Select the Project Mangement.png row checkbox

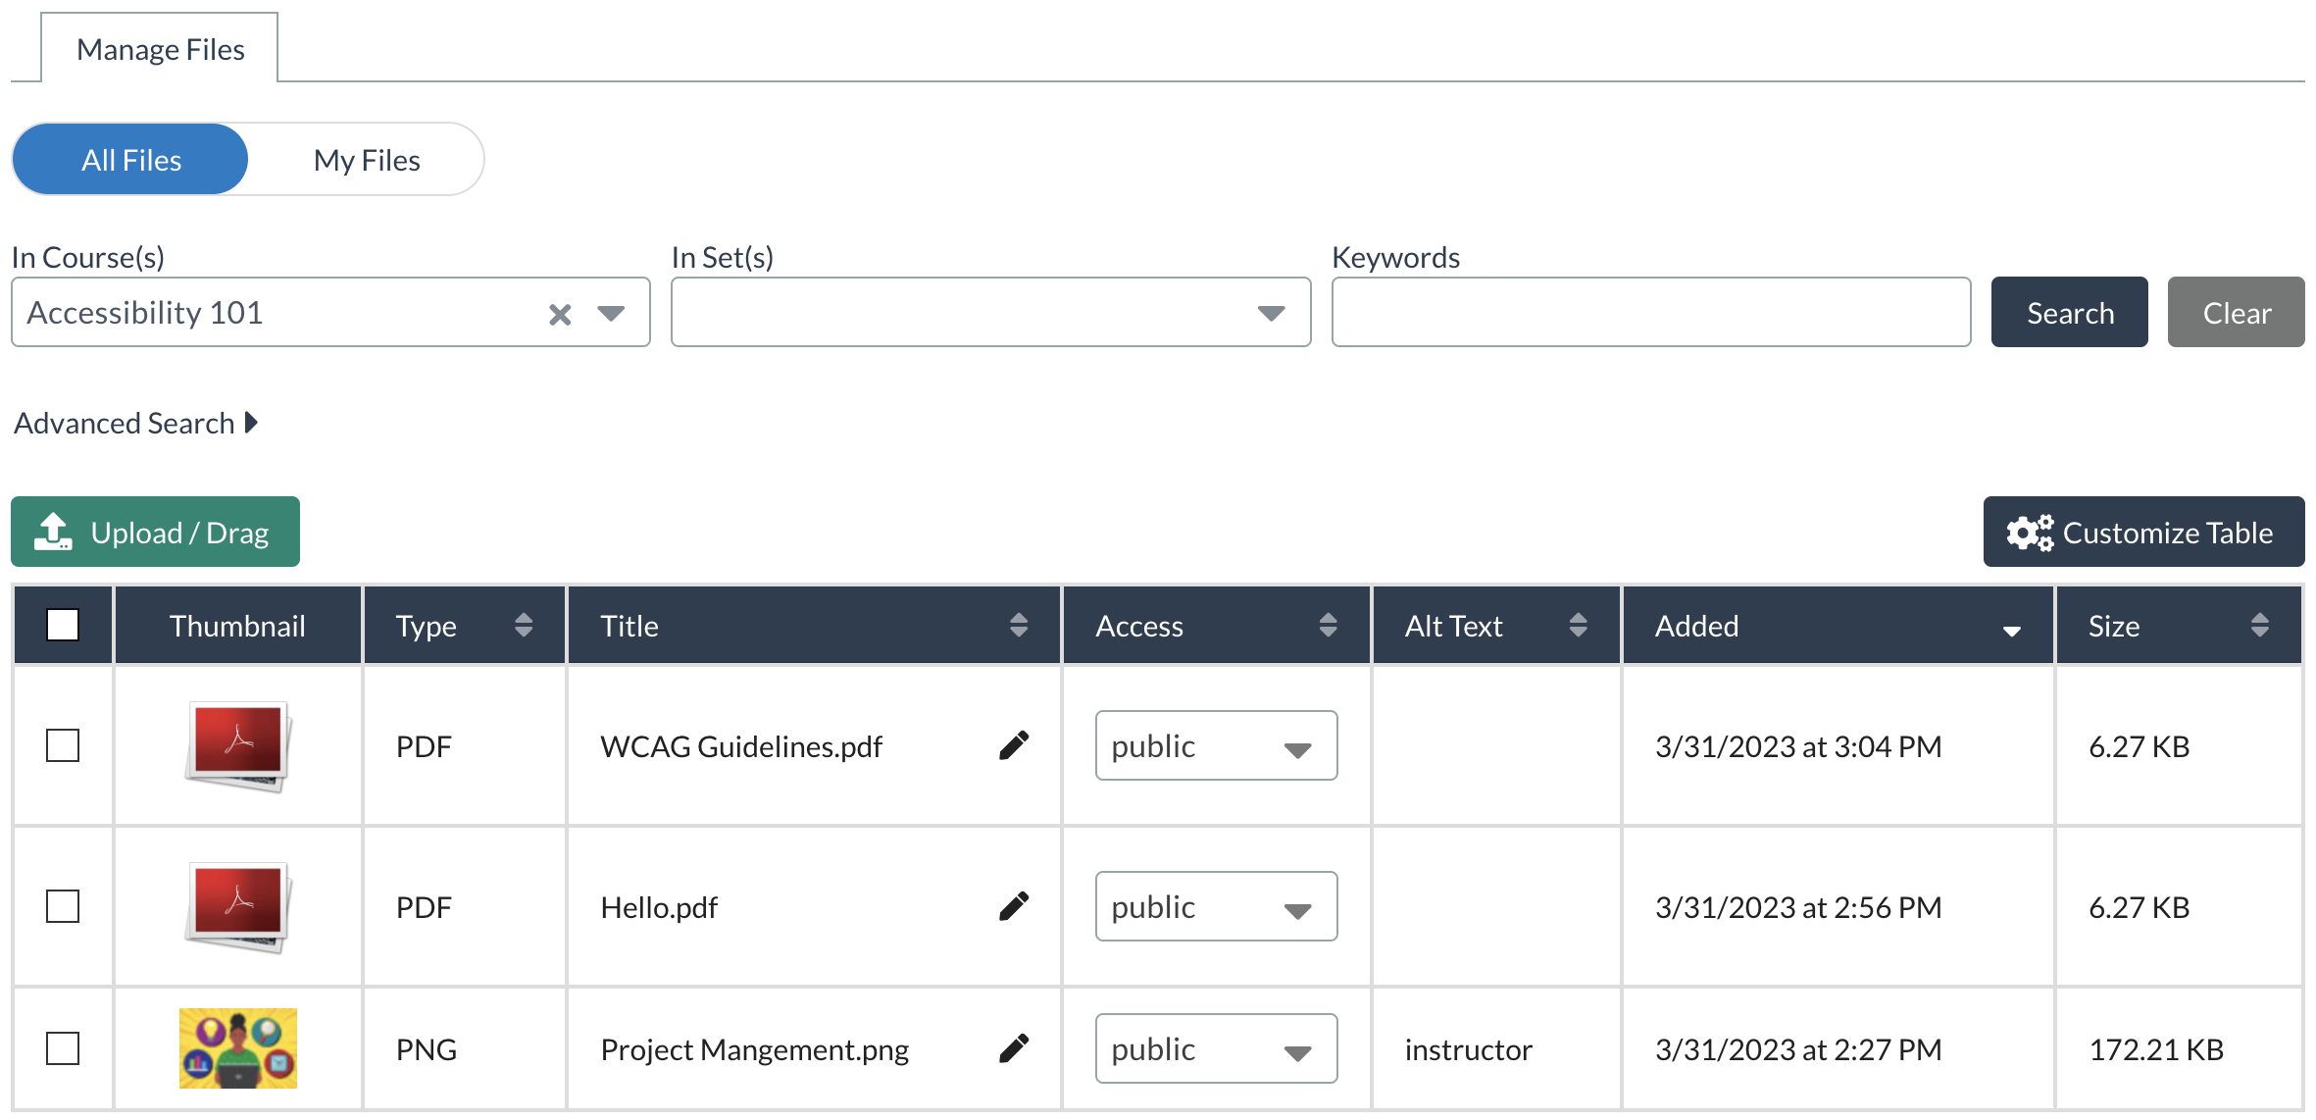[x=63, y=1048]
